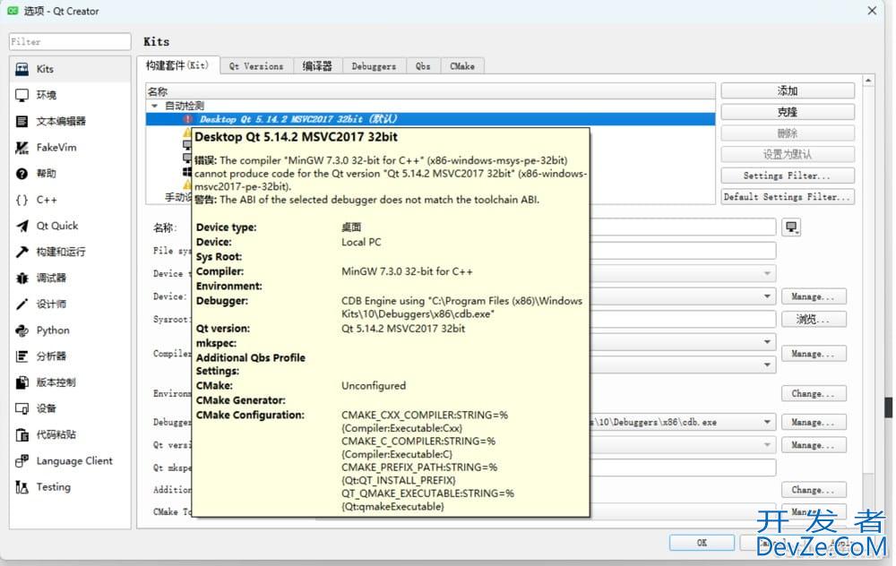Click the 添加 button

788,90
